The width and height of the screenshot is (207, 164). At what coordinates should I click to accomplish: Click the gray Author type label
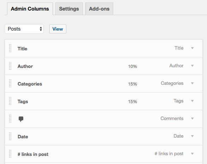176,65
